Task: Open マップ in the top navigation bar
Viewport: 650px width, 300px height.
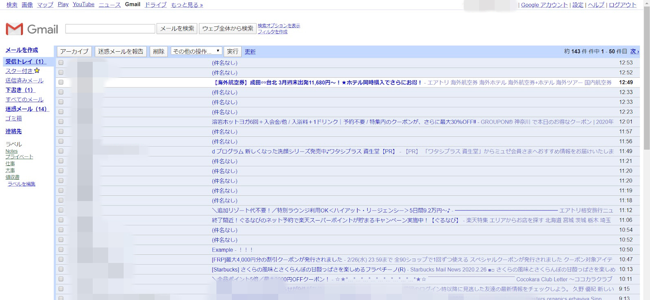Action: tap(45, 4)
